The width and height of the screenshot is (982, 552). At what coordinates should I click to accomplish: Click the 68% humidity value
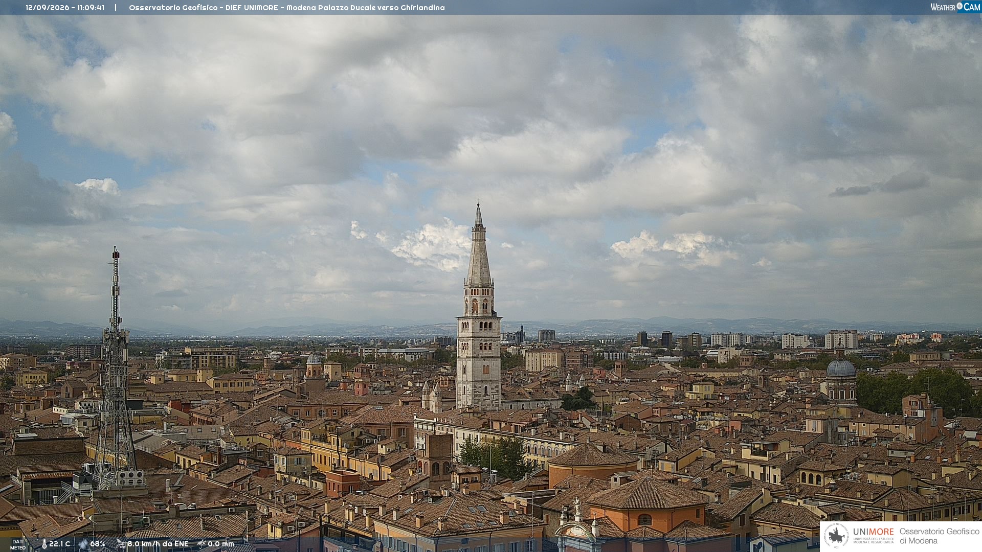[98, 544]
